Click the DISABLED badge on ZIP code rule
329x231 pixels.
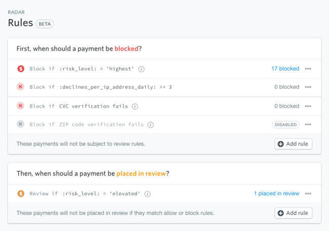[285, 124]
